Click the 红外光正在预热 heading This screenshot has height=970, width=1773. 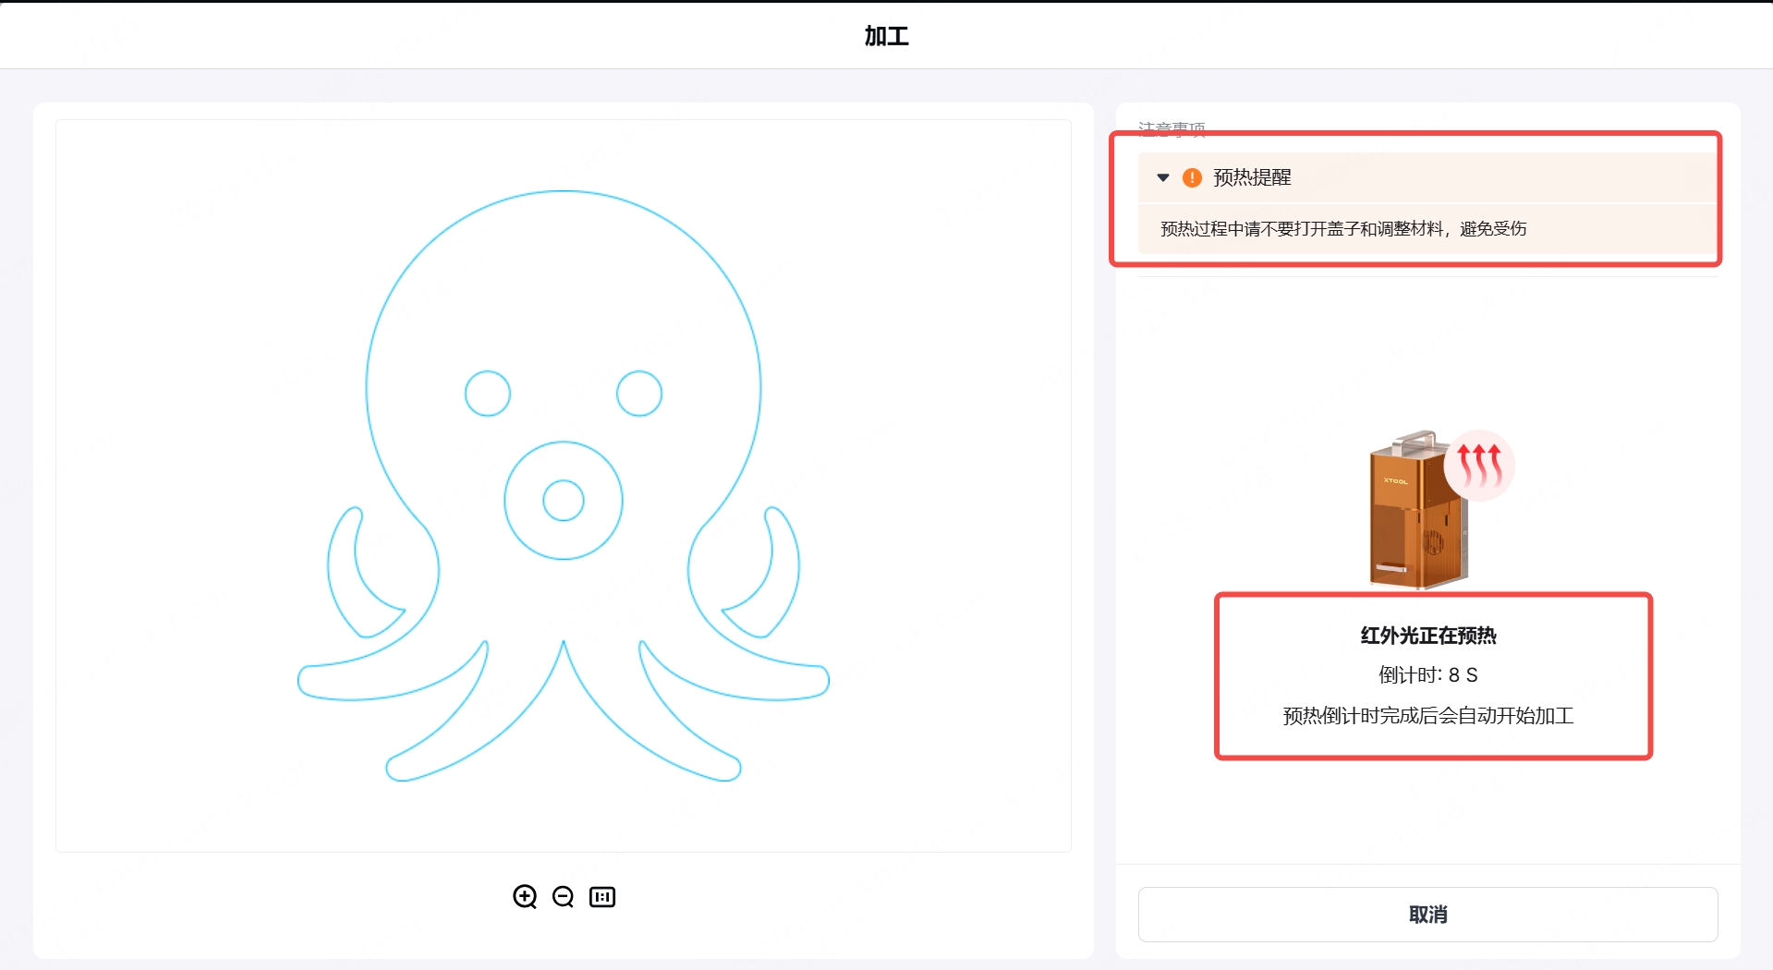1428,636
